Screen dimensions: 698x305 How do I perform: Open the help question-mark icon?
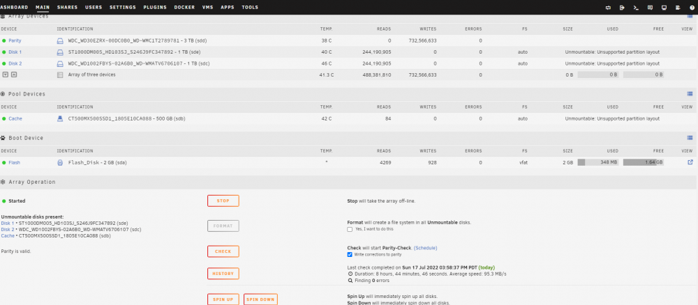point(692,8)
